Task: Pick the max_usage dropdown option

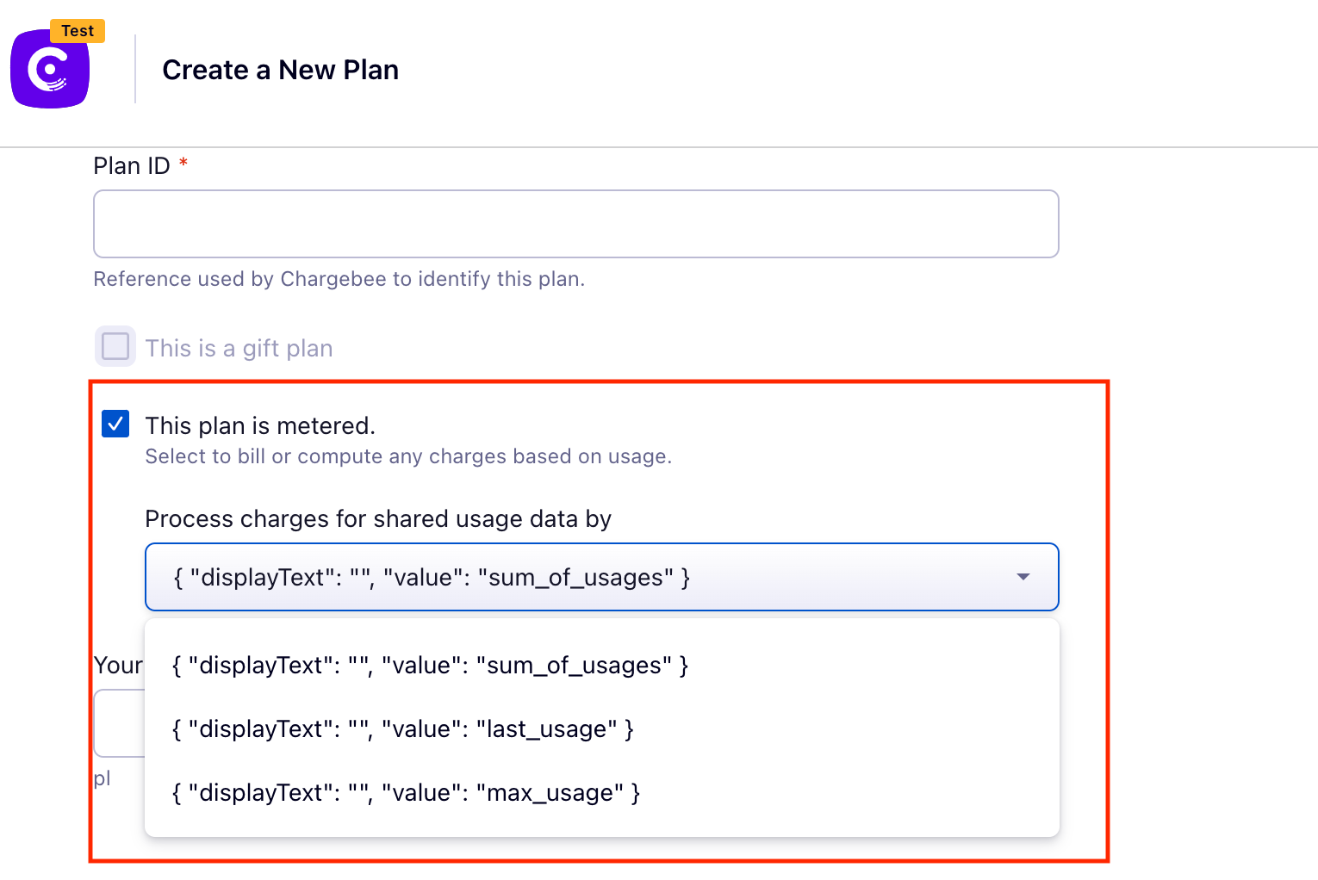Action: pos(601,793)
